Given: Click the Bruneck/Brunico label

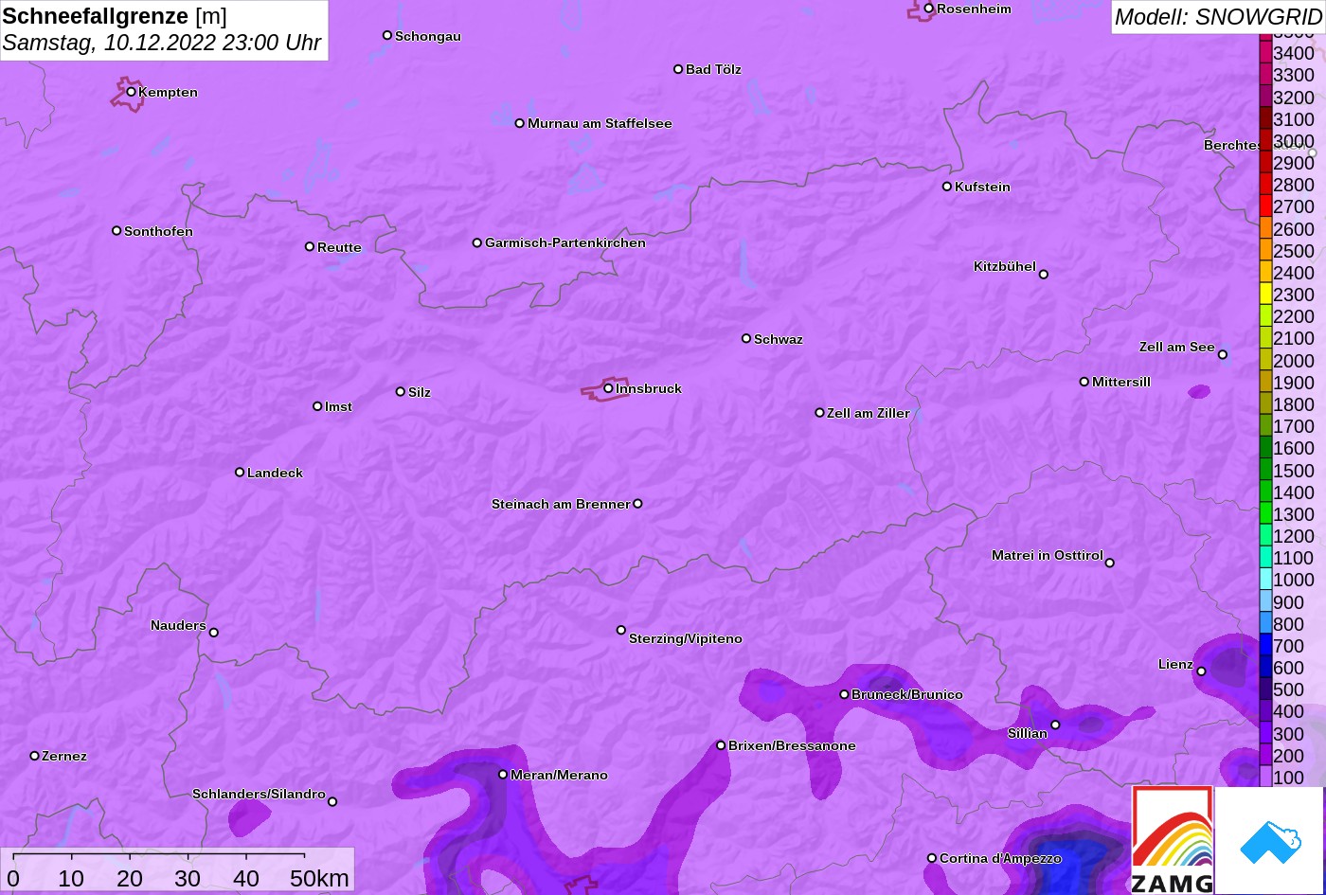Looking at the screenshot, I should tap(907, 694).
